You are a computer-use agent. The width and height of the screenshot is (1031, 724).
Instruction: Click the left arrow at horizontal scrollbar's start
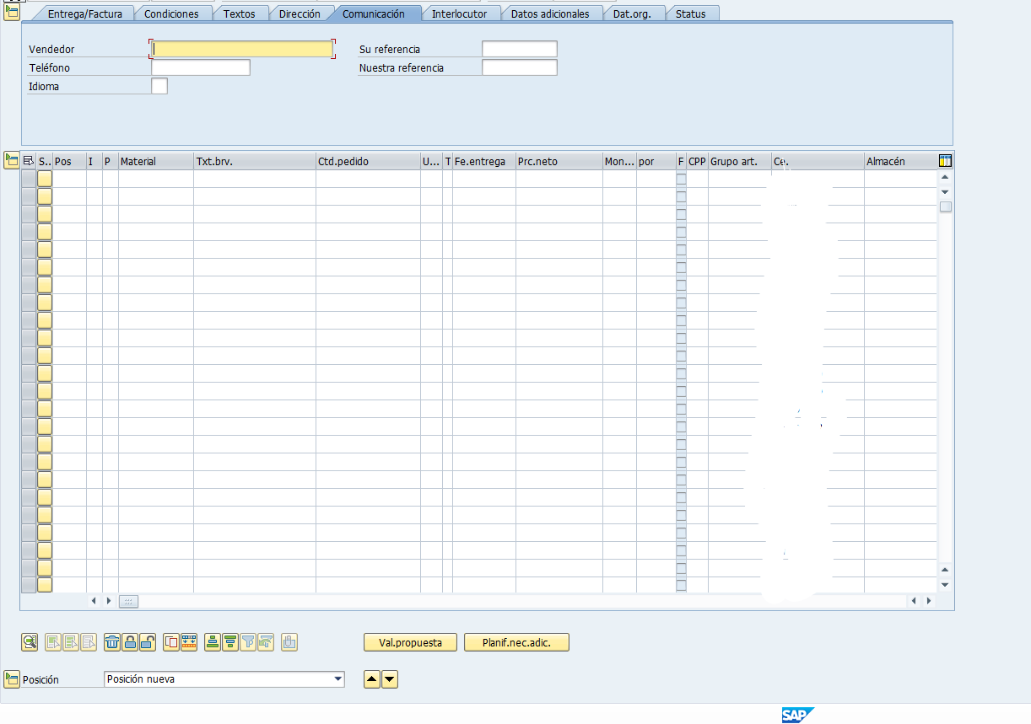[x=94, y=601]
